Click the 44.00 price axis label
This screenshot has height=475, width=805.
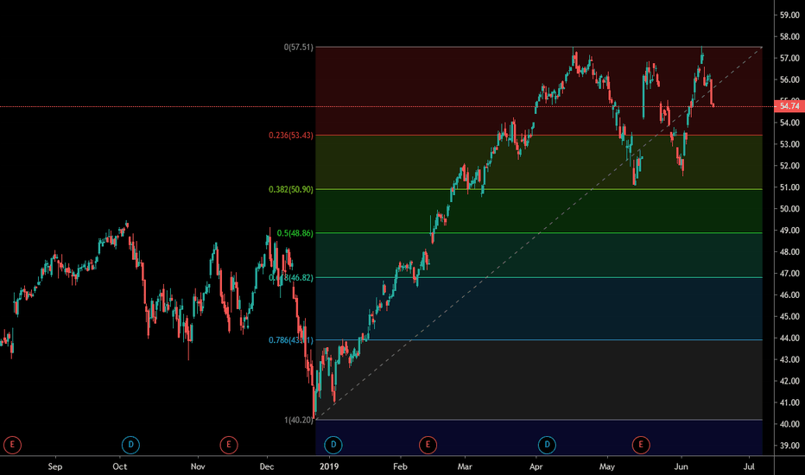click(789, 339)
